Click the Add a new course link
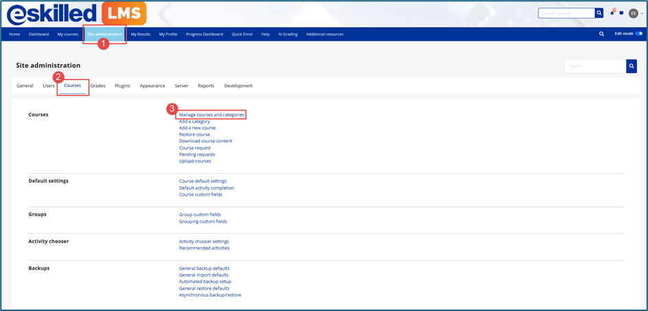Screen dimensions: 648x311 point(197,128)
